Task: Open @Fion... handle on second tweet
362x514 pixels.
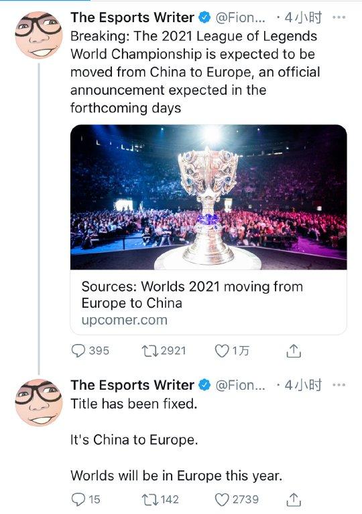Action: 241,385
